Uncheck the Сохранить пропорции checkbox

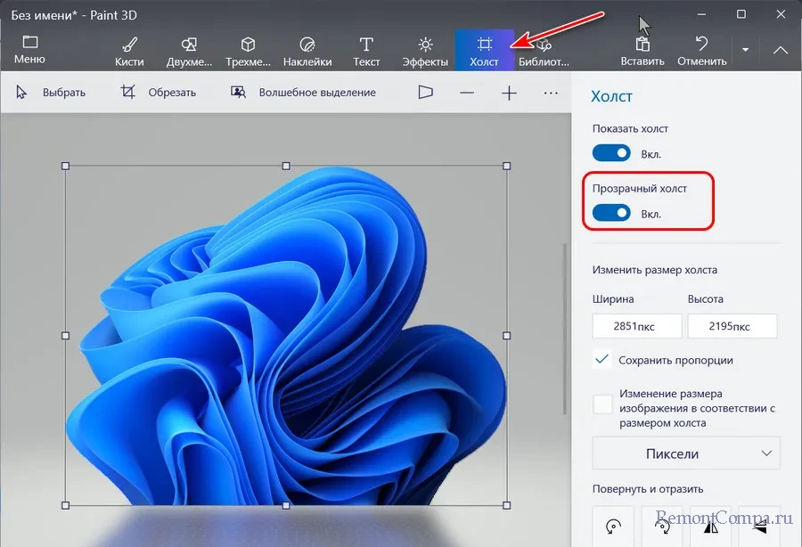[x=602, y=360]
